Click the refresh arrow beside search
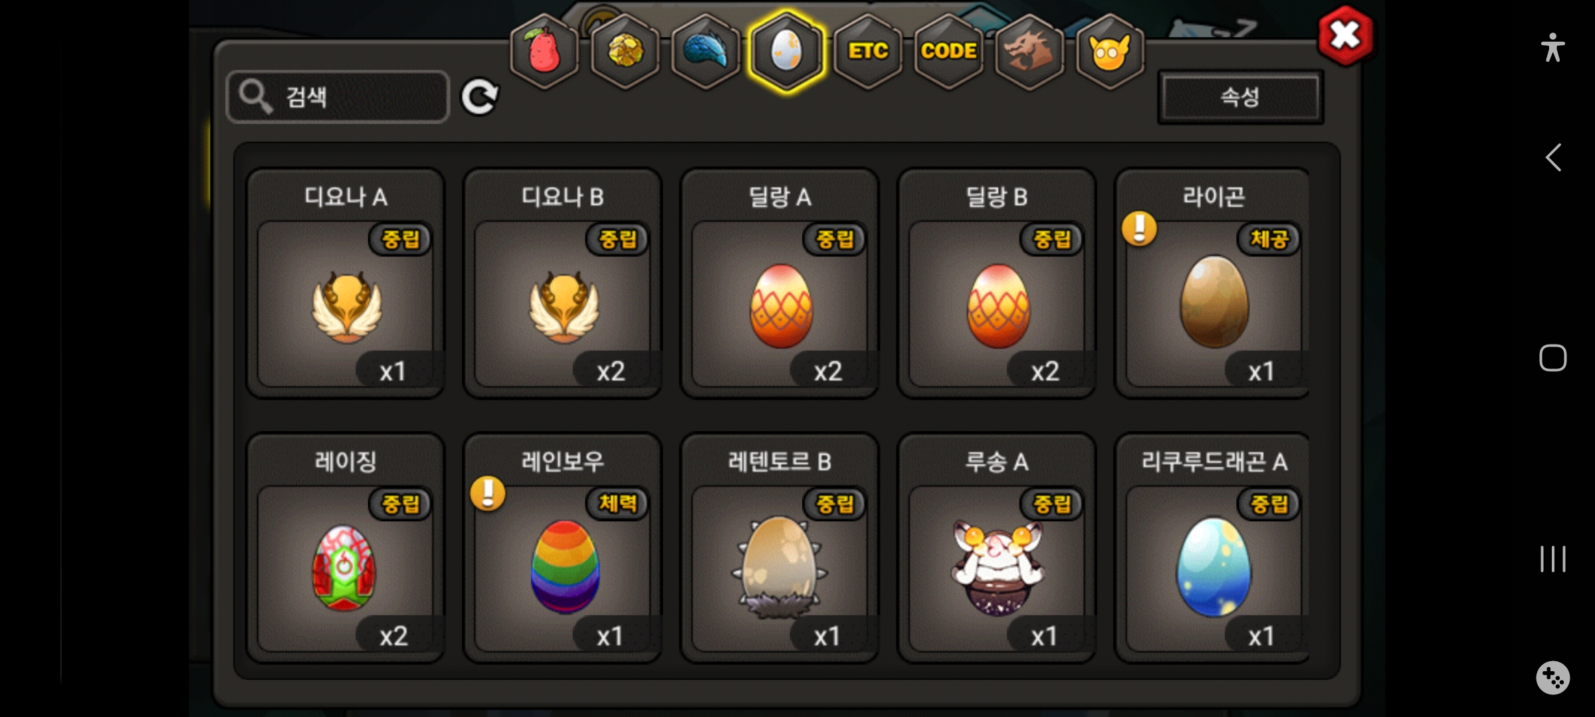1595x717 pixels. (x=480, y=98)
